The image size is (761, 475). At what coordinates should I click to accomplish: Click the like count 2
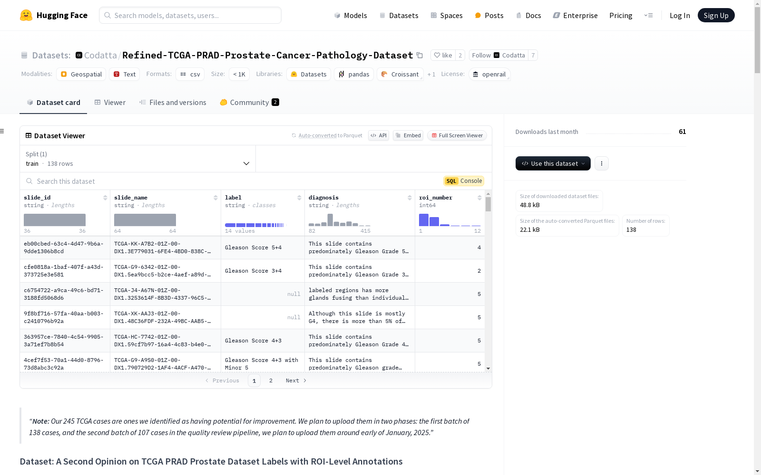tap(460, 55)
